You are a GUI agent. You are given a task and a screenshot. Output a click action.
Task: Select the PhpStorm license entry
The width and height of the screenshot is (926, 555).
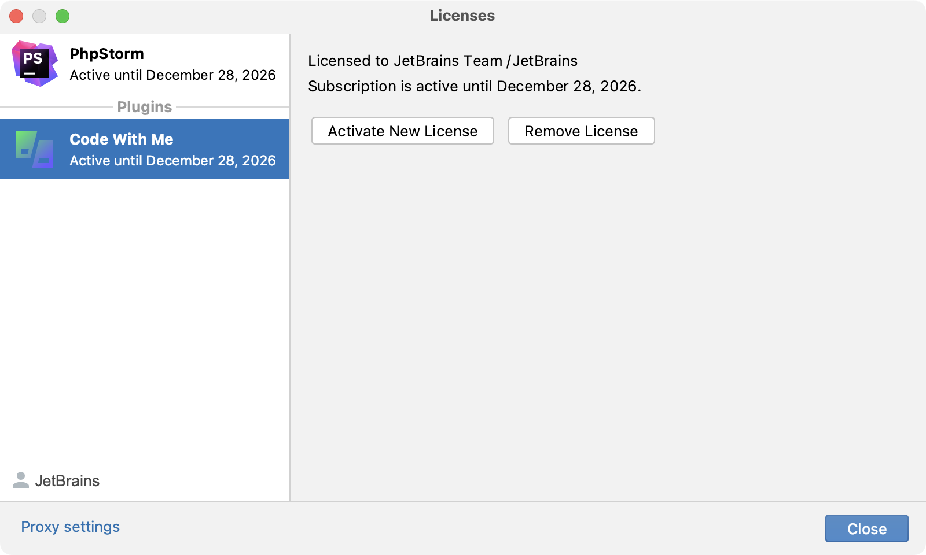tap(145, 64)
